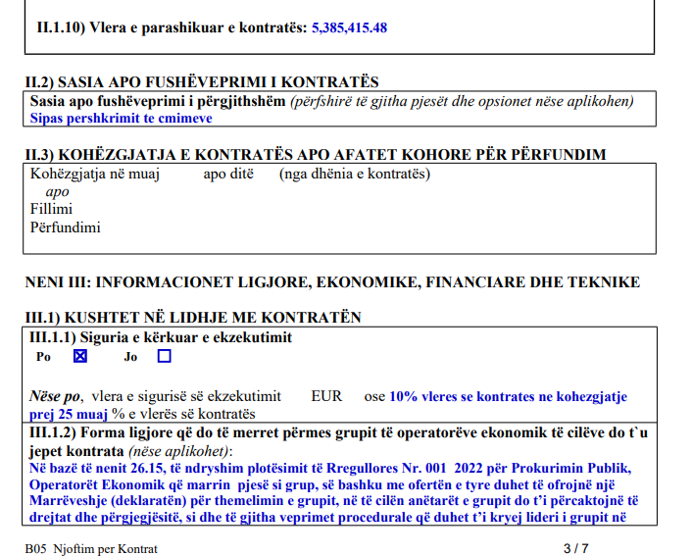Click footer text 'B05 Njoftim per Kontrat'
The image size is (692, 556).
click(x=91, y=548)
